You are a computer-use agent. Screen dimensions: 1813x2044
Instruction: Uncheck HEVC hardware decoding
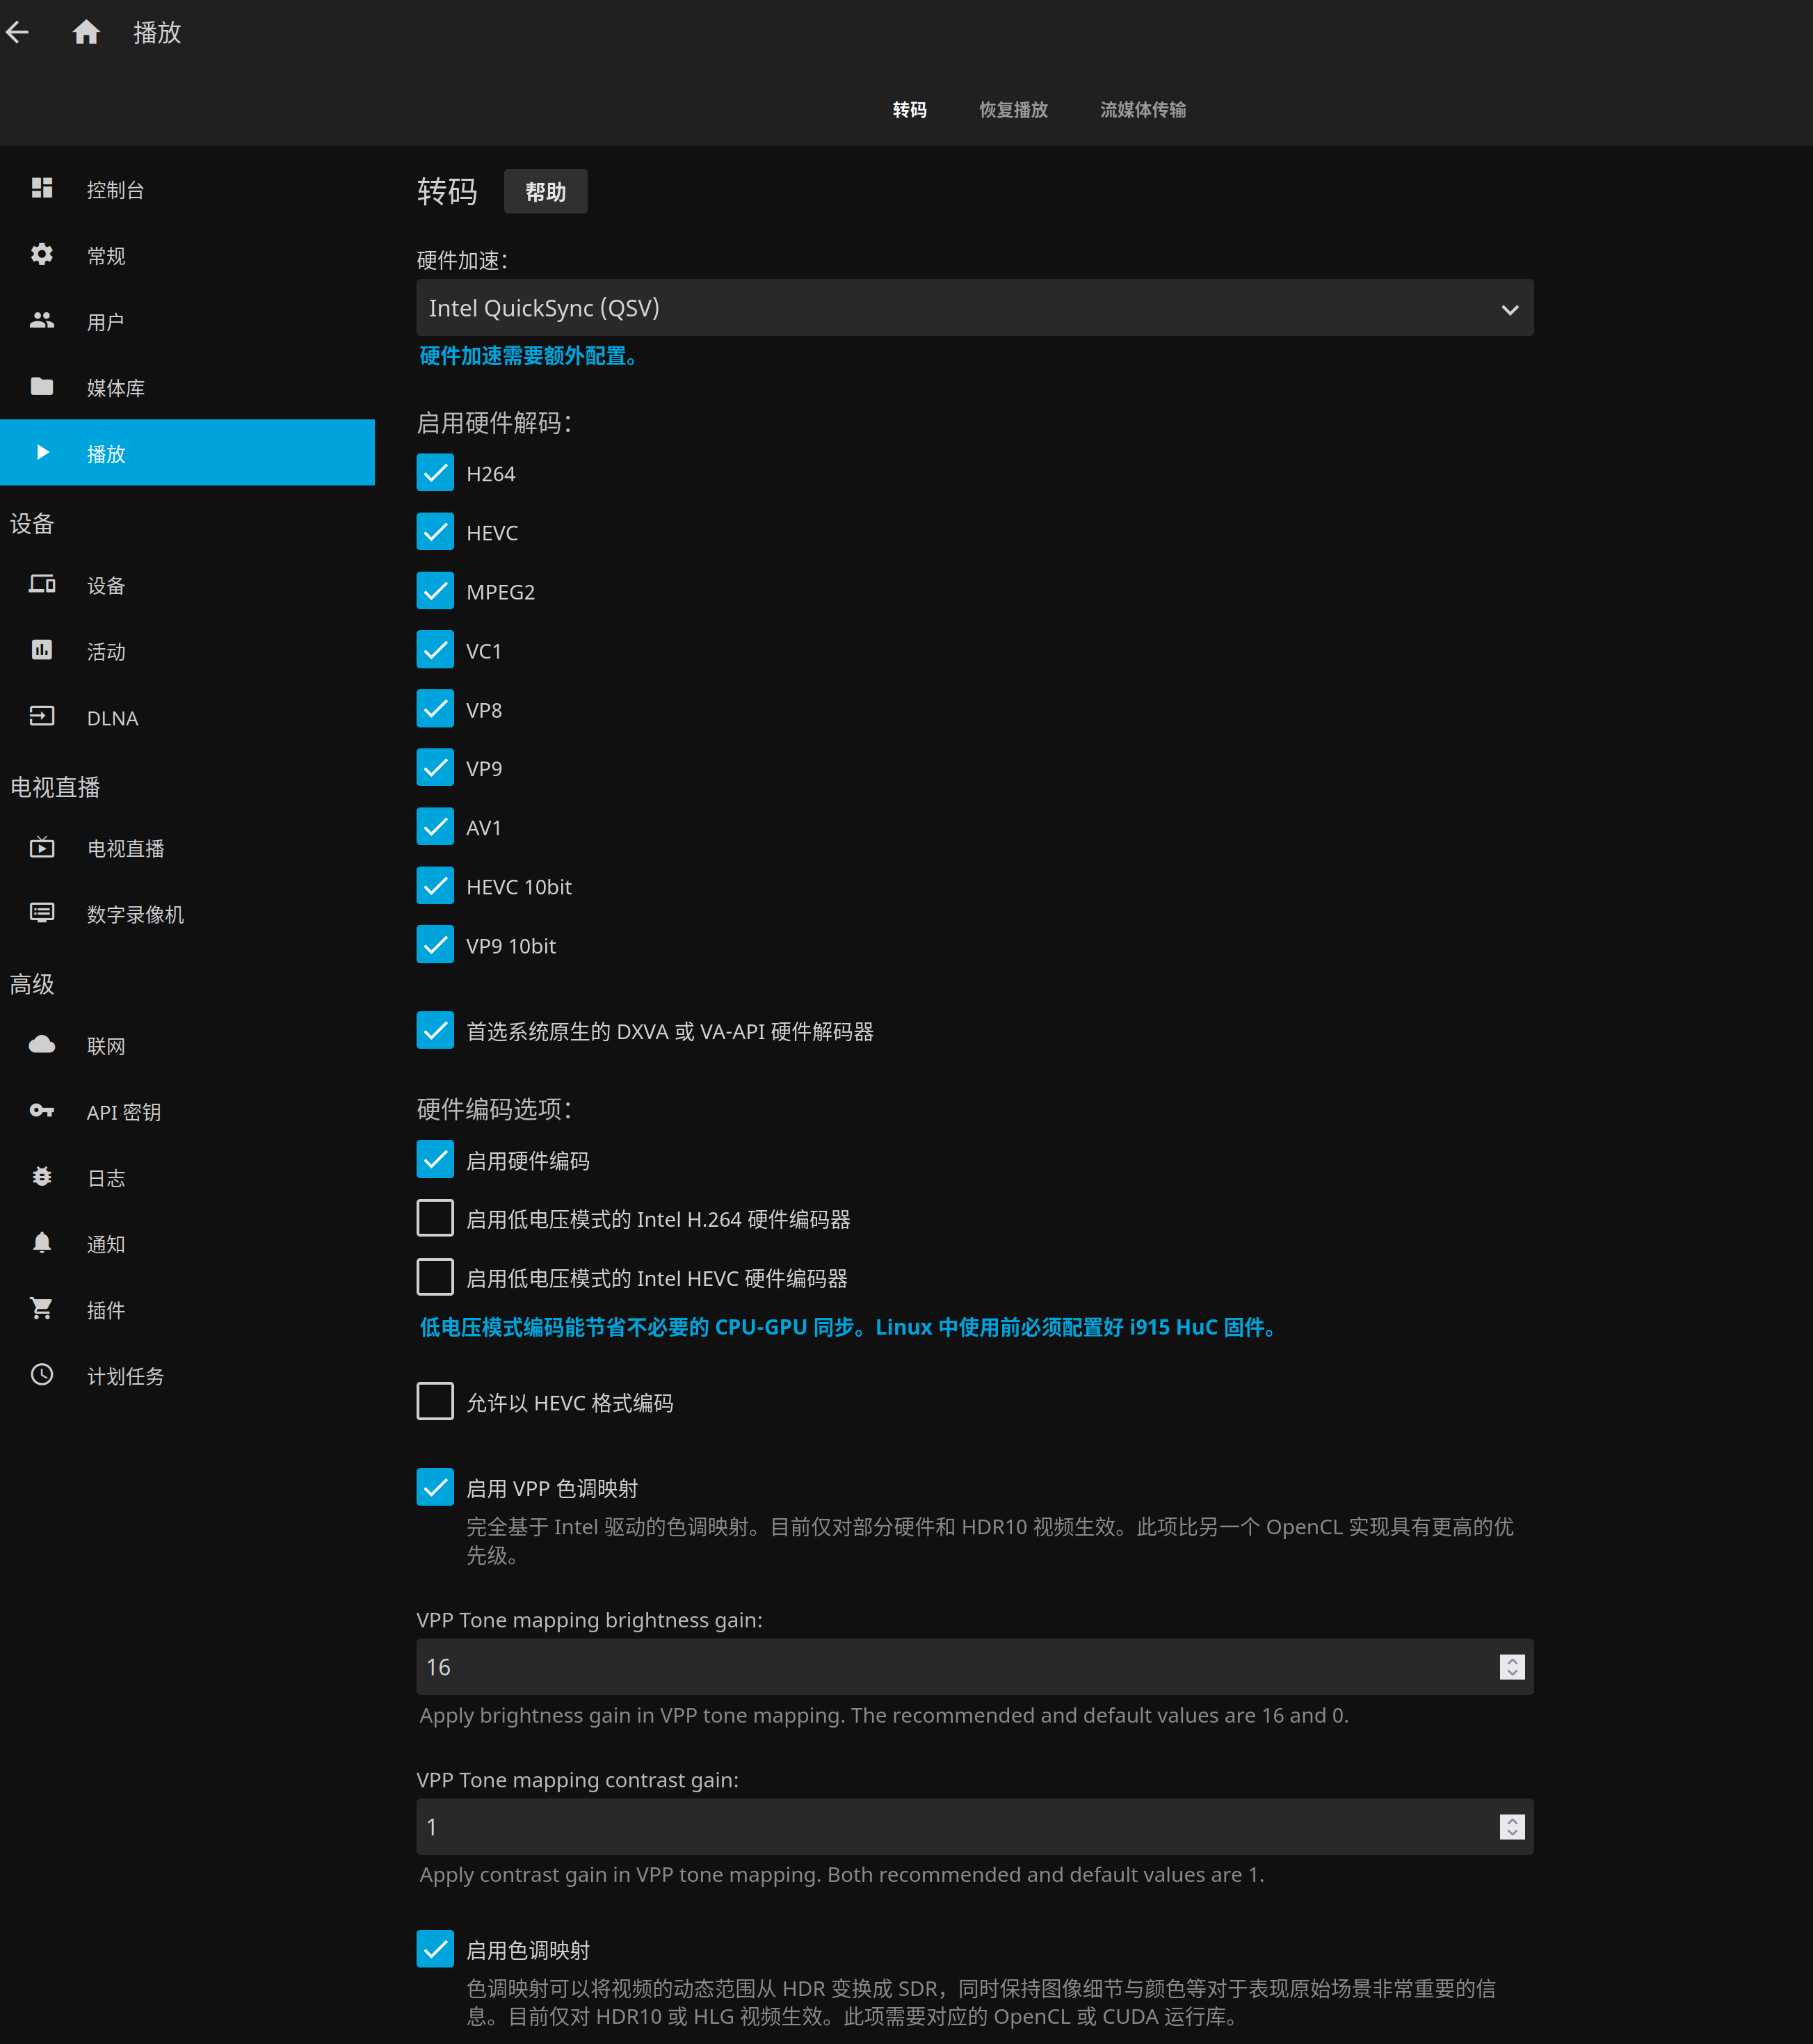pyautogui.click(x=435, y=532)
